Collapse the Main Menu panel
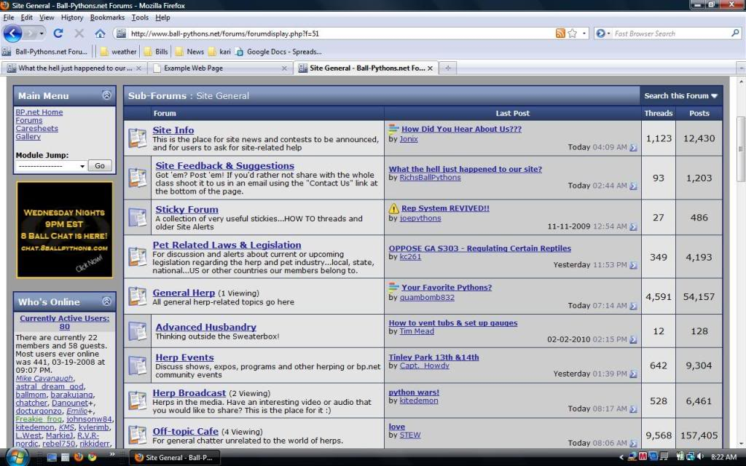This screenshot has width=746, height=466. (x=106, y=95)
